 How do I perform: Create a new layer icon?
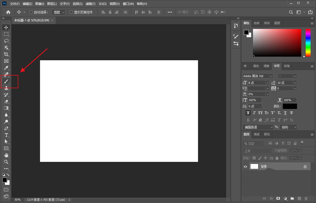299,198
